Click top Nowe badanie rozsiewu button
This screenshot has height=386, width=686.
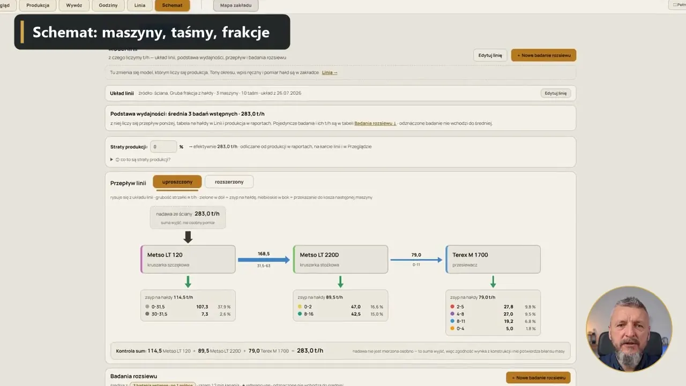[x=543, y=55]
